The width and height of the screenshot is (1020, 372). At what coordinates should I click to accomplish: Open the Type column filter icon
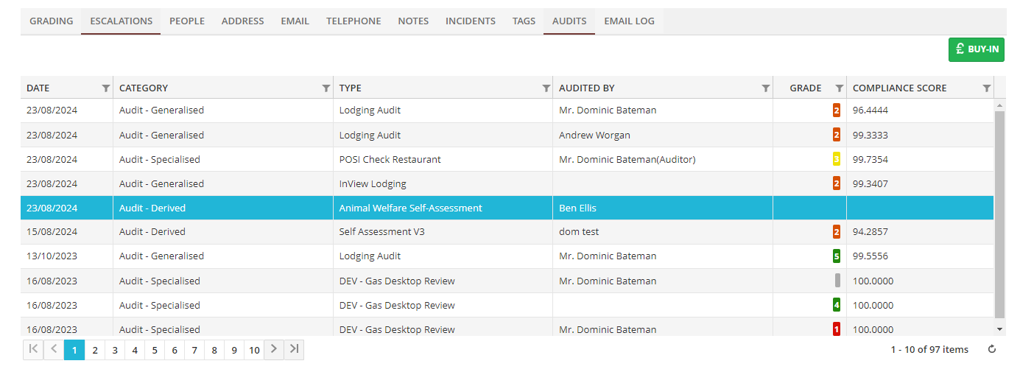(546, 88)
